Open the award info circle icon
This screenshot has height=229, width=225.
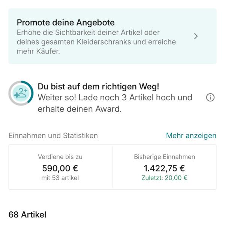210,97
